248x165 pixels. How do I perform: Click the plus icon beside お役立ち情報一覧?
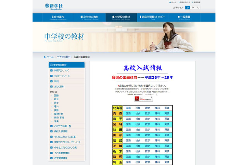pos(52,126)
